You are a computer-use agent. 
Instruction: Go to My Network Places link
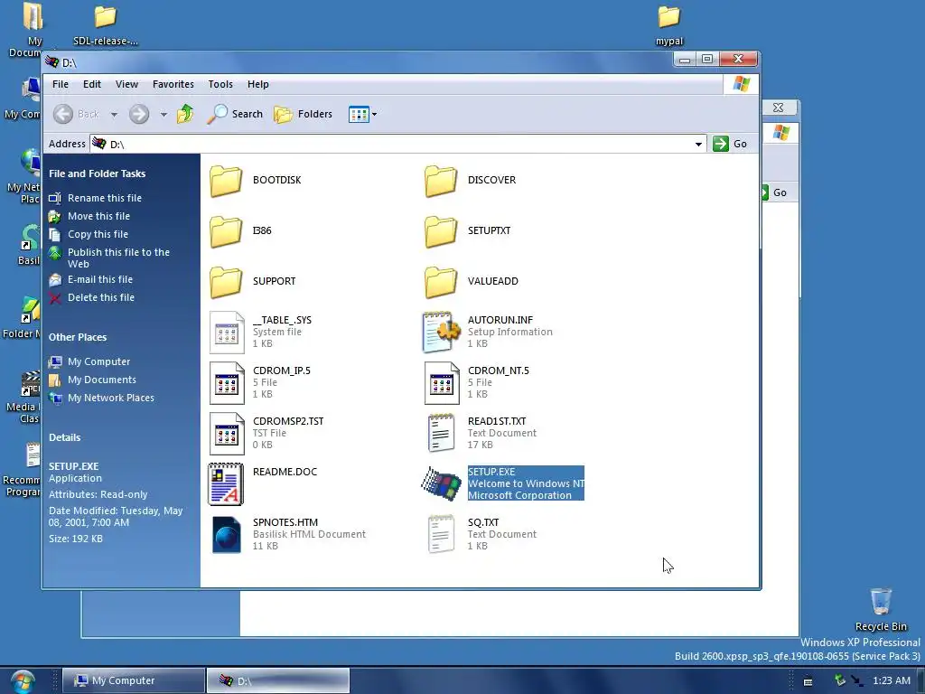[110, 399]
